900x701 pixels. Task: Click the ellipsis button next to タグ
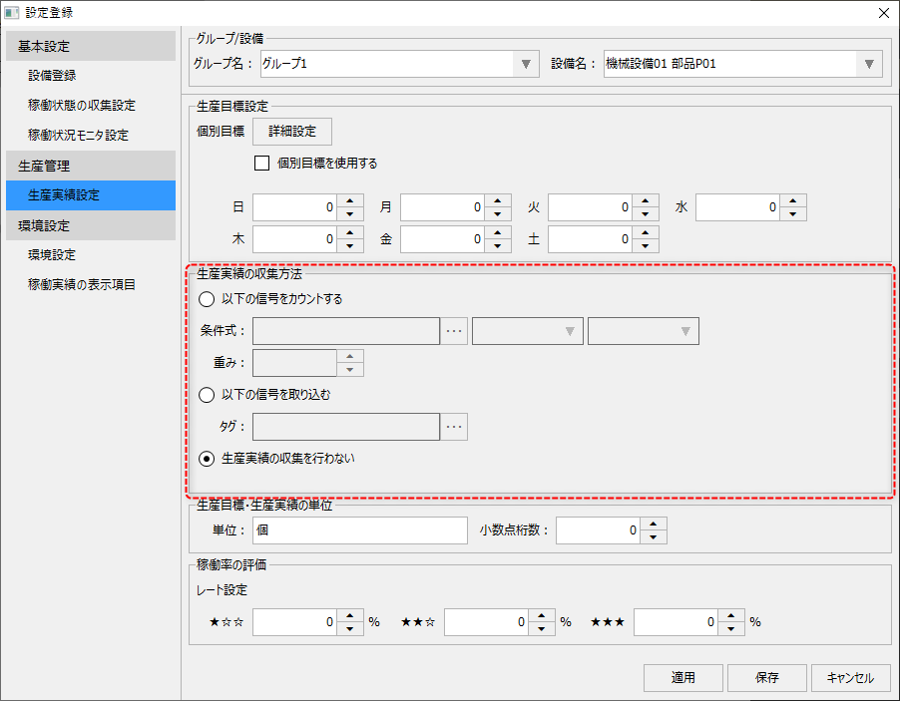point(454,426)
